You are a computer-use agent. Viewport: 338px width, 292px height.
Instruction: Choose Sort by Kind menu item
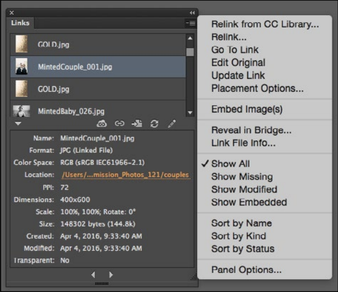(x=238, y=236)
